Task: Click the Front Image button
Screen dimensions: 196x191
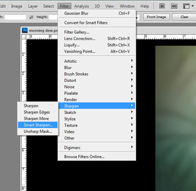Action: [156, 17]
